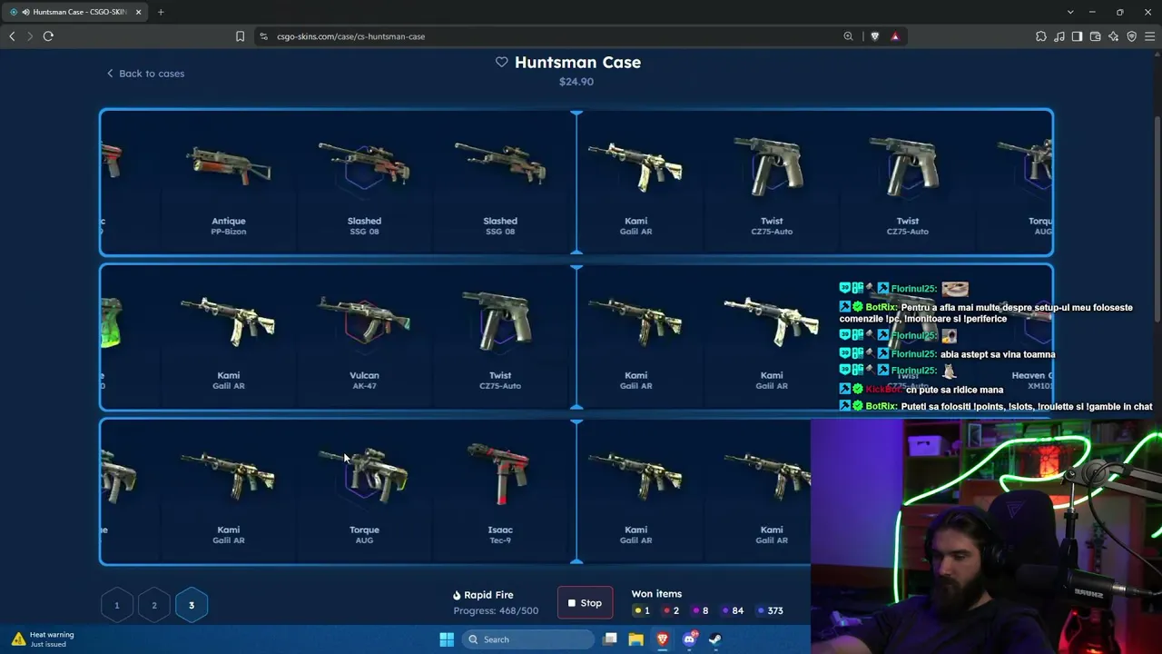Select case count hexagon 3
The height and width of the screenshot is (654, 1162).
pyautogui.click(x=192, y=605)
